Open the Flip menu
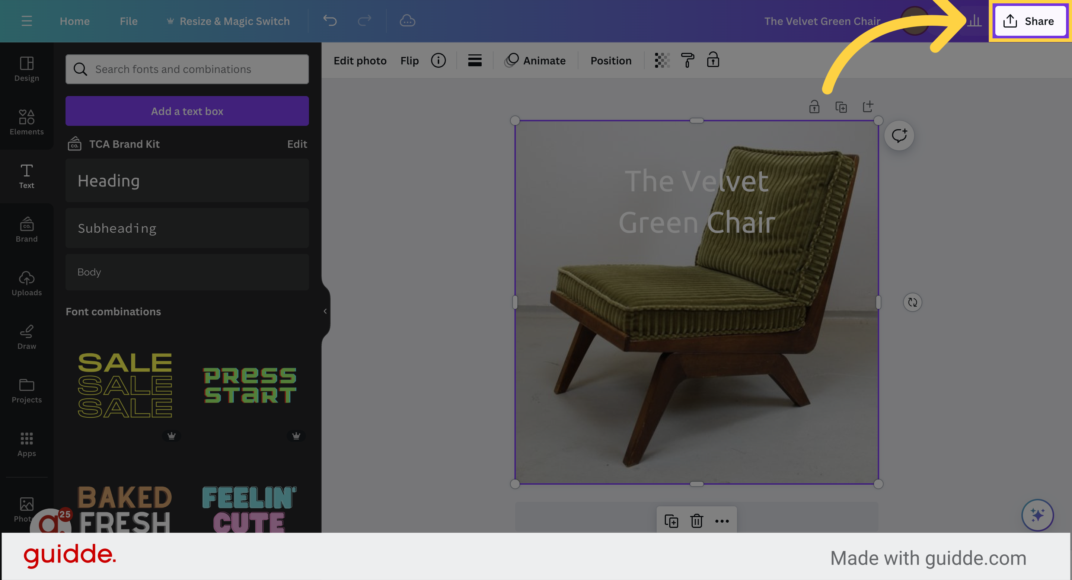 point(409,60)
